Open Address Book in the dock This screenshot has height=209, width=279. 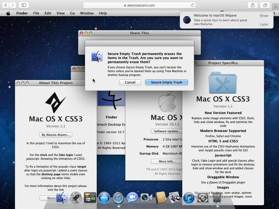pyautogui.click(x=160, y=198)
